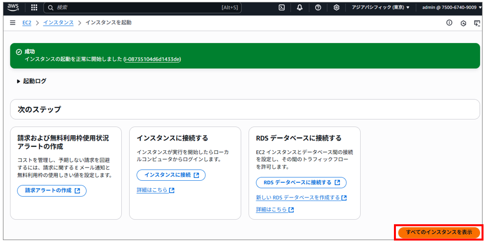Toggle the hamburger navigation menu
The image size is (485, 244).
click(13, 23)
